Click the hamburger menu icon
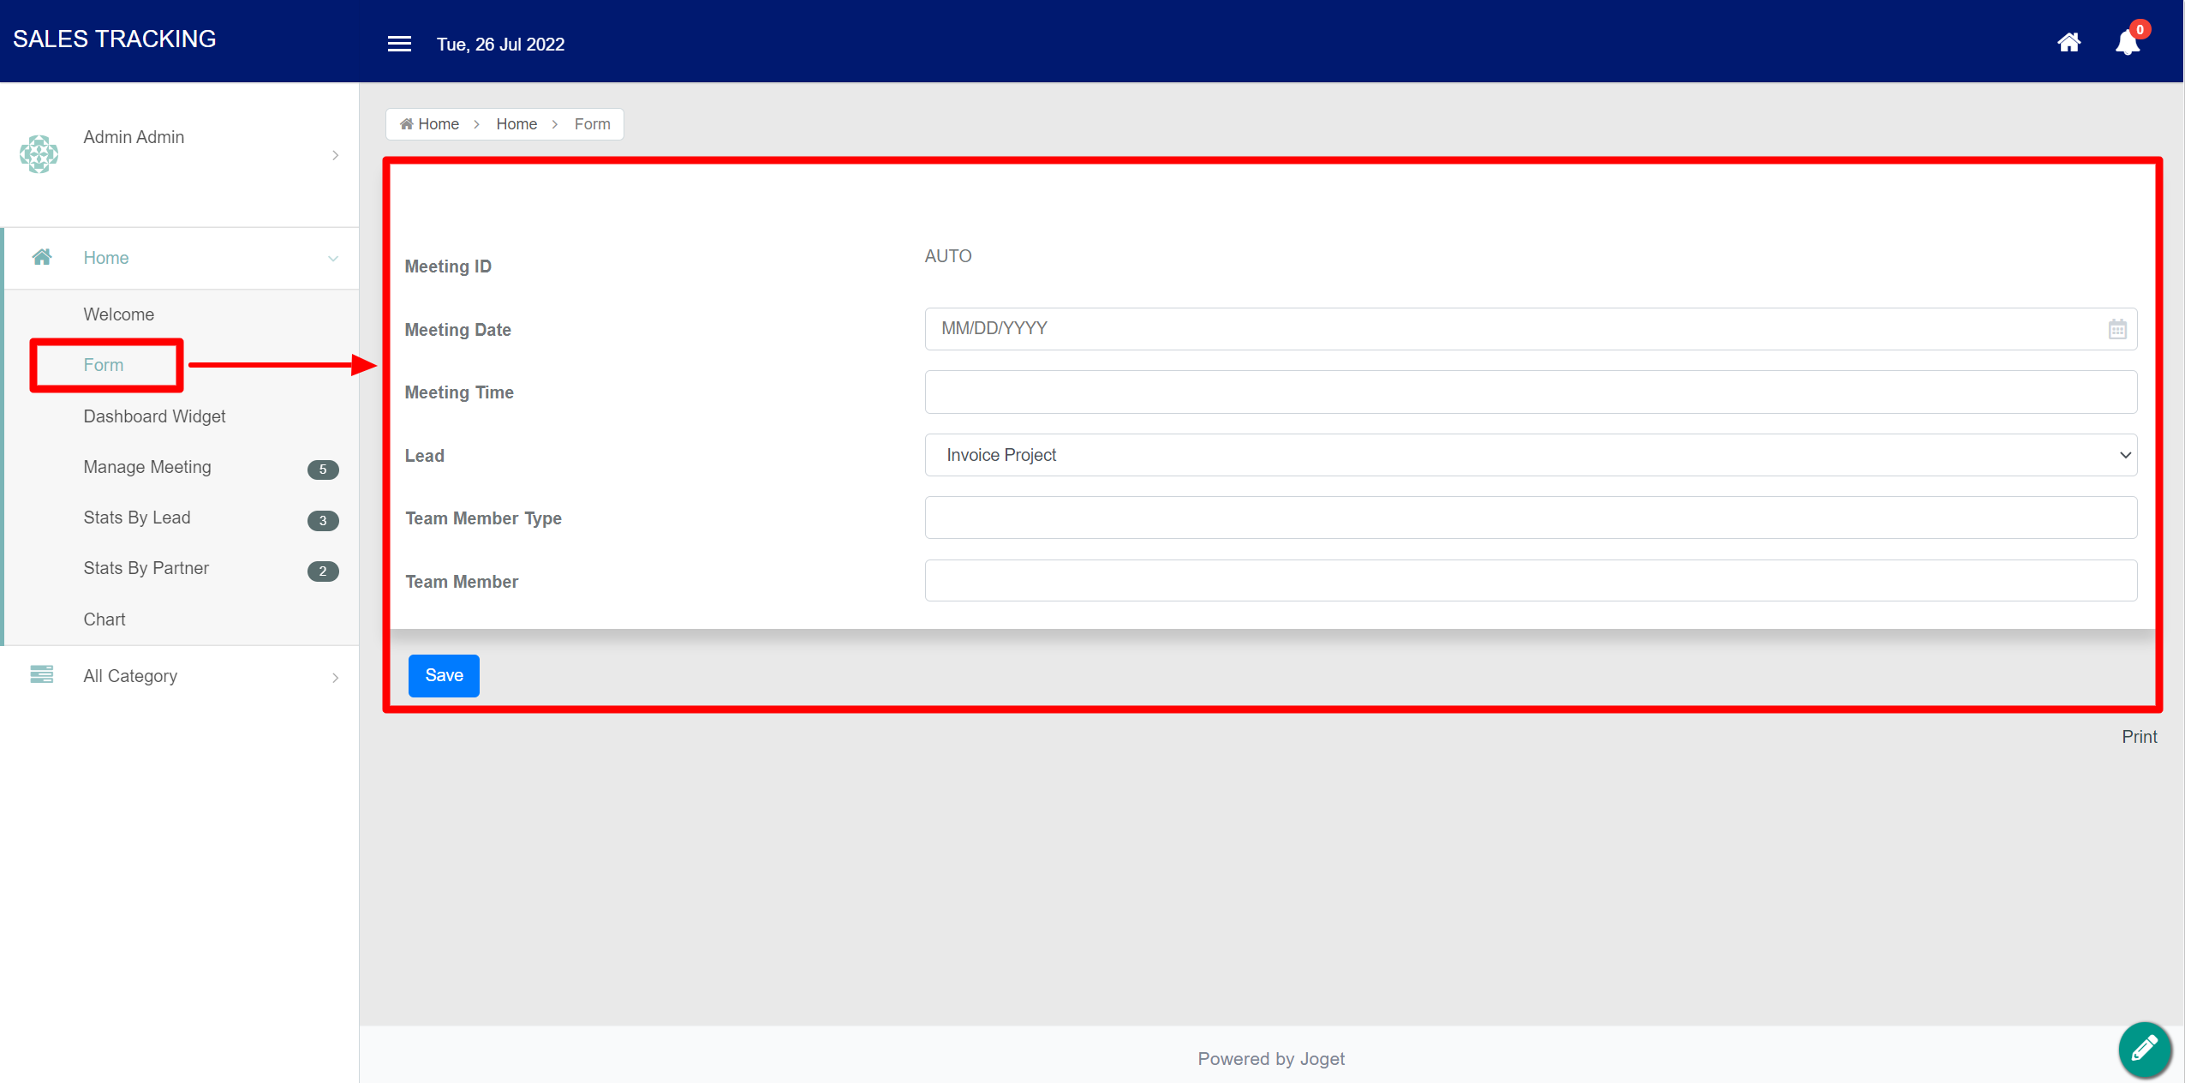The width and height of the screenshot is (2185, 1083). [x=399, y=44]
